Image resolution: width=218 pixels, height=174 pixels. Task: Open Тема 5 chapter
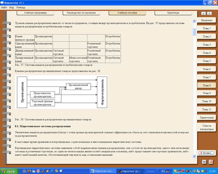206,61
